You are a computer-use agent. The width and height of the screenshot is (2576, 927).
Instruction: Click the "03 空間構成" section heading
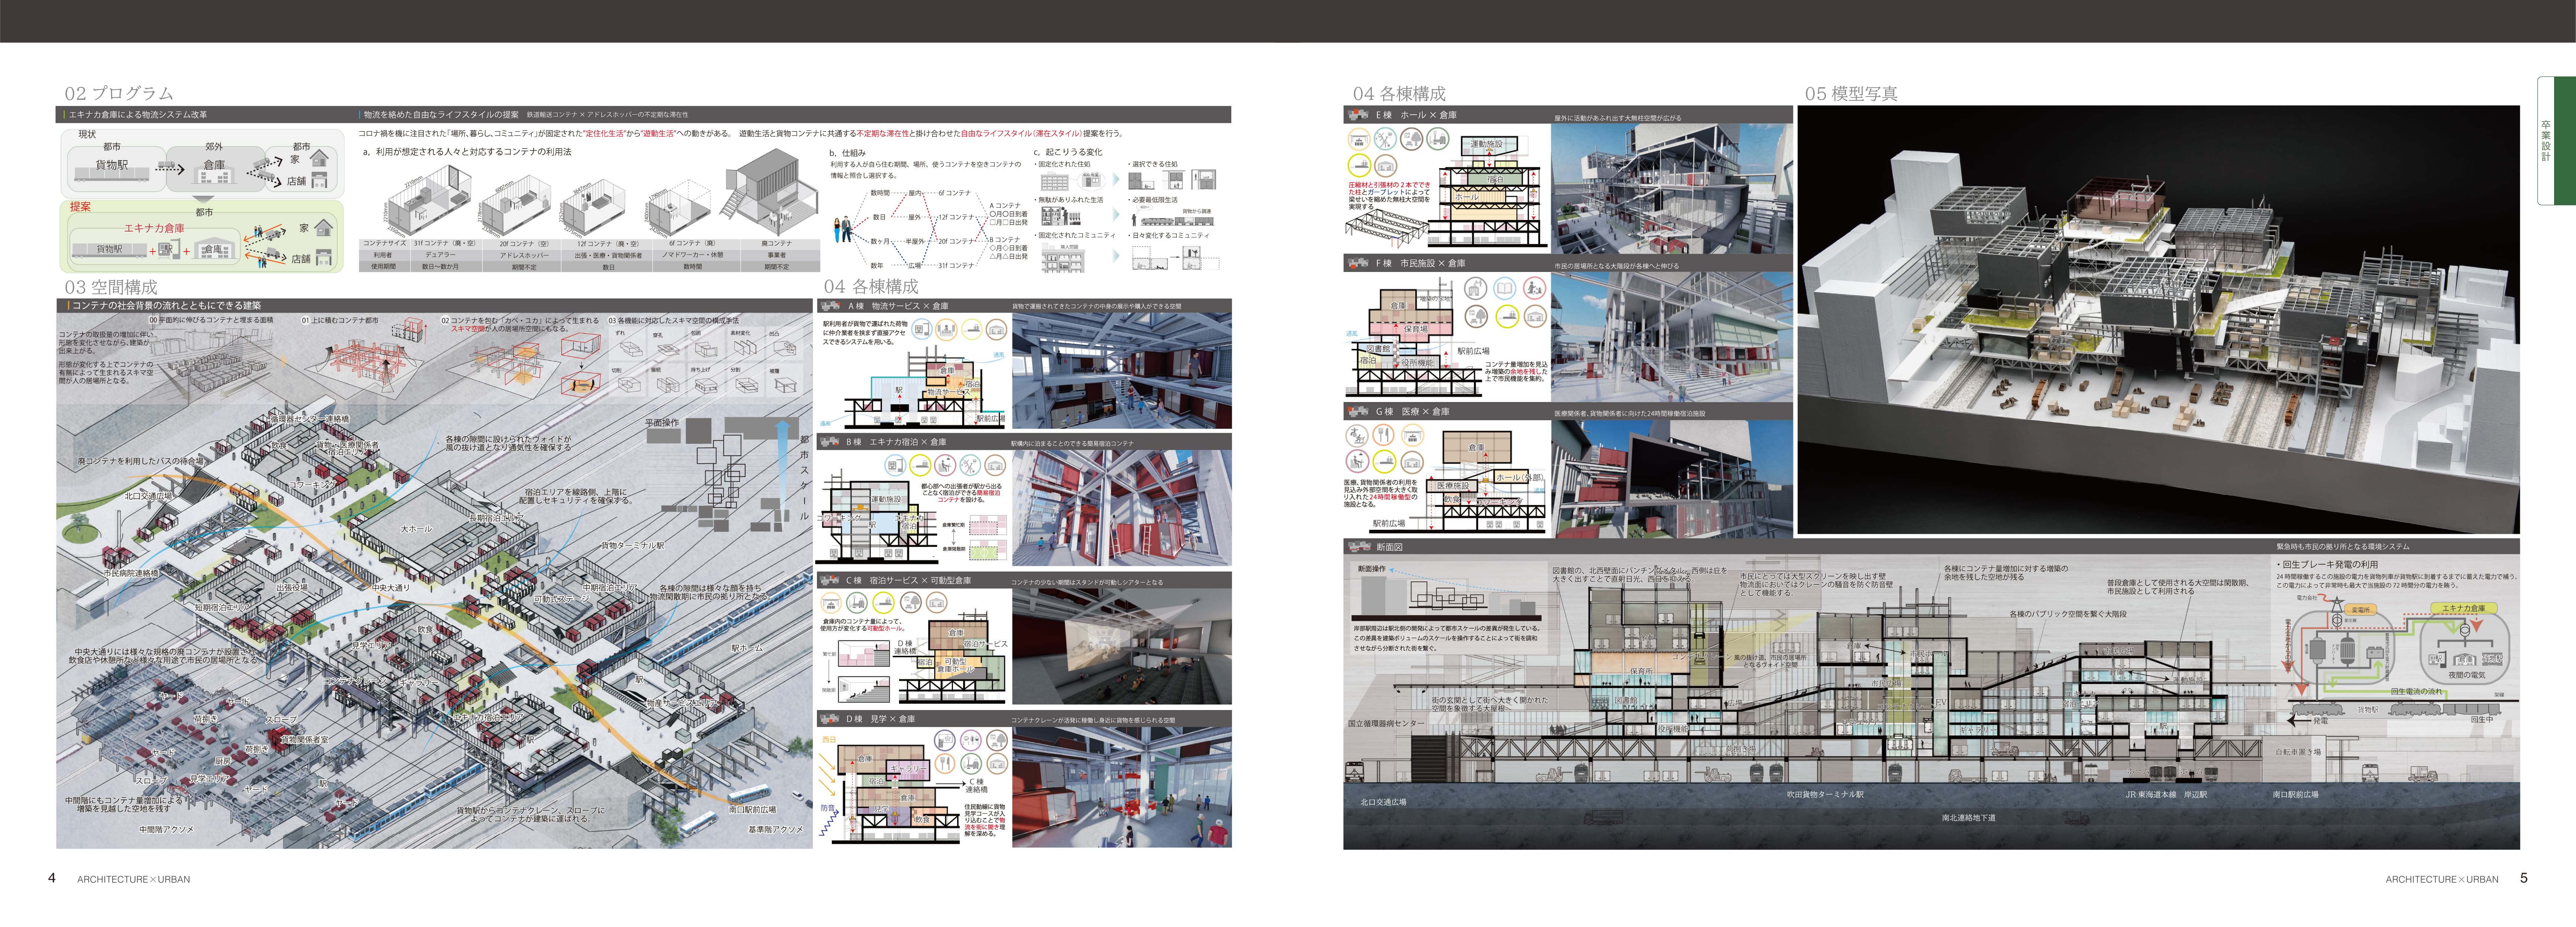[111, 287]
